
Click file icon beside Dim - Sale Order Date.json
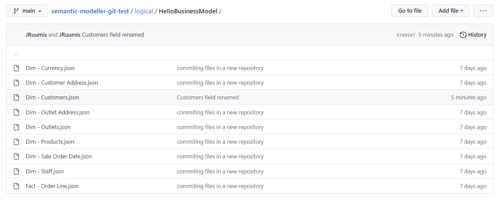[x=16, y=156]
